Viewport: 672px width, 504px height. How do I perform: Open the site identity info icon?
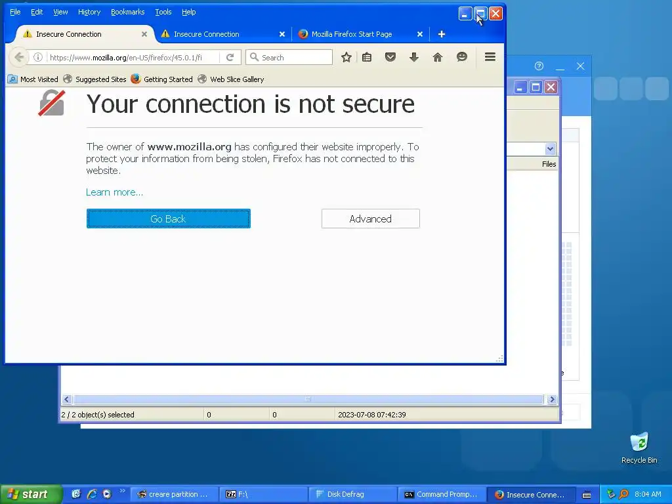(x=37, y=57)
